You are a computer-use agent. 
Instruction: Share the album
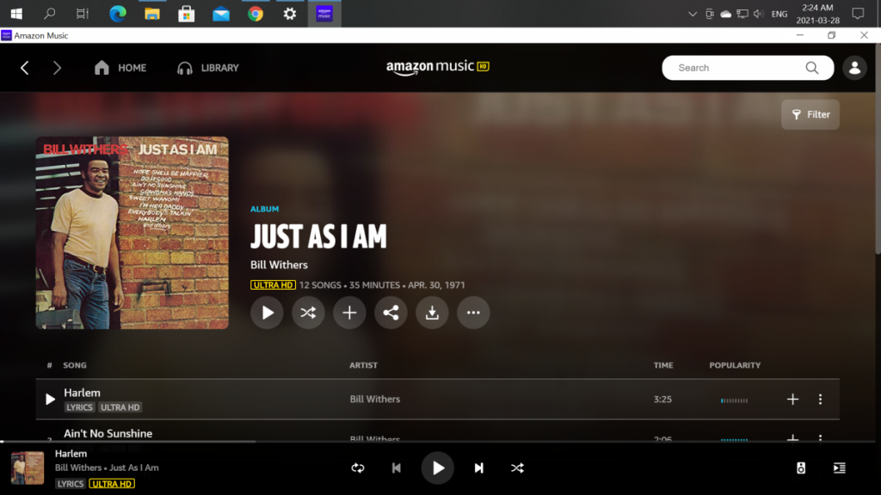[x=391, y=313]
